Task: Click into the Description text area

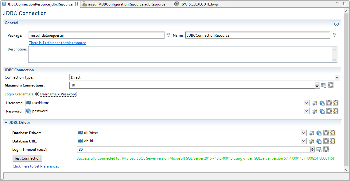Action: click(x=180, y=54)
